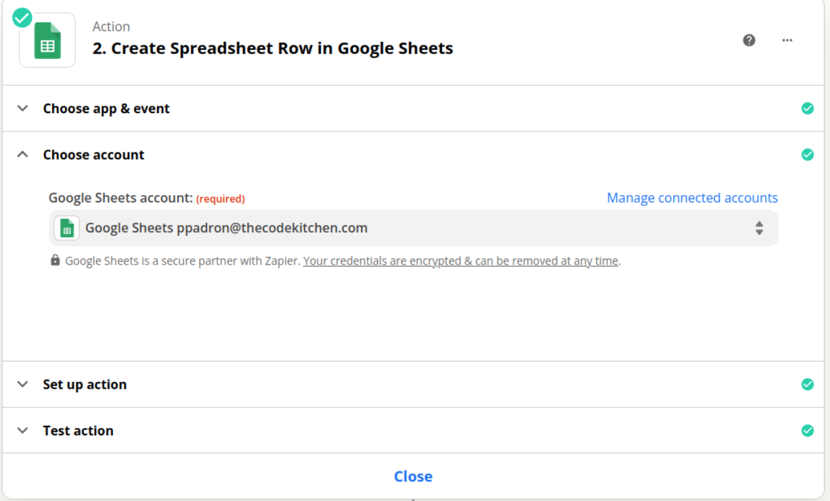830x501 pixels.
Task: Open Manage connected accounts link
Action: (x=692, y=198)
